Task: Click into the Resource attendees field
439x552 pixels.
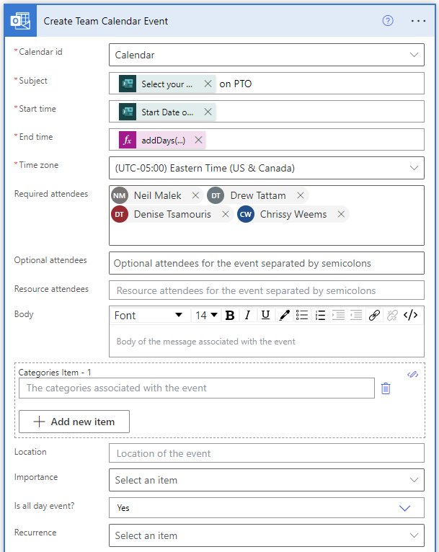Action: point(267,290)
